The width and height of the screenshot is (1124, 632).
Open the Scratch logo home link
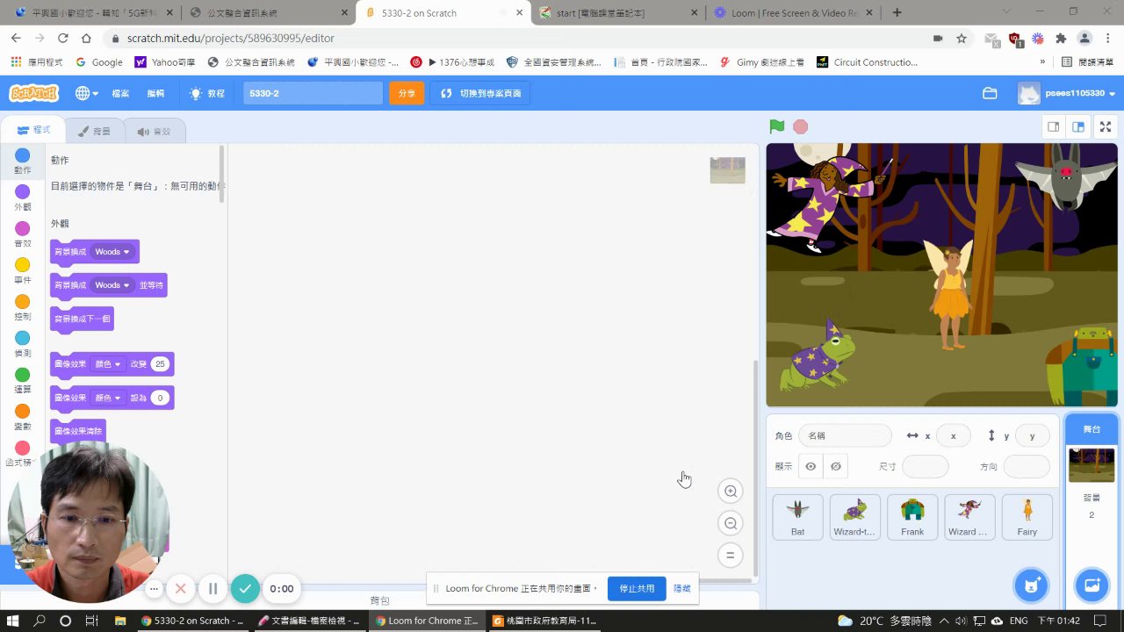33,93
